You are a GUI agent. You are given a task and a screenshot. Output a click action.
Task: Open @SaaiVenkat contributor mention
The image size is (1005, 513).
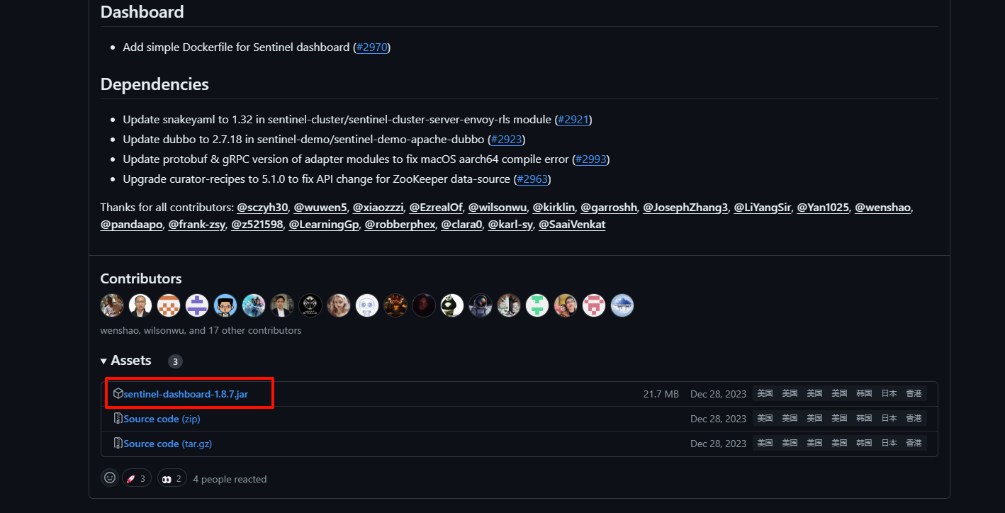[x=572, y=225]
